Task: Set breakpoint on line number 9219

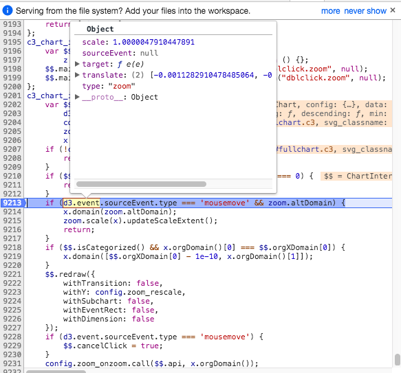Action: [12, 256]
